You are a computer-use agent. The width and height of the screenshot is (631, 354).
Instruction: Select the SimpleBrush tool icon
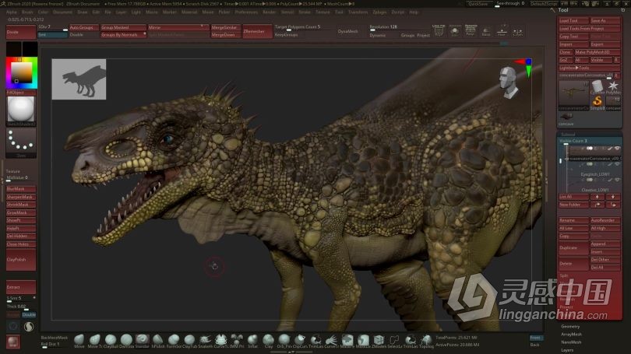click(x=598, y=102)
